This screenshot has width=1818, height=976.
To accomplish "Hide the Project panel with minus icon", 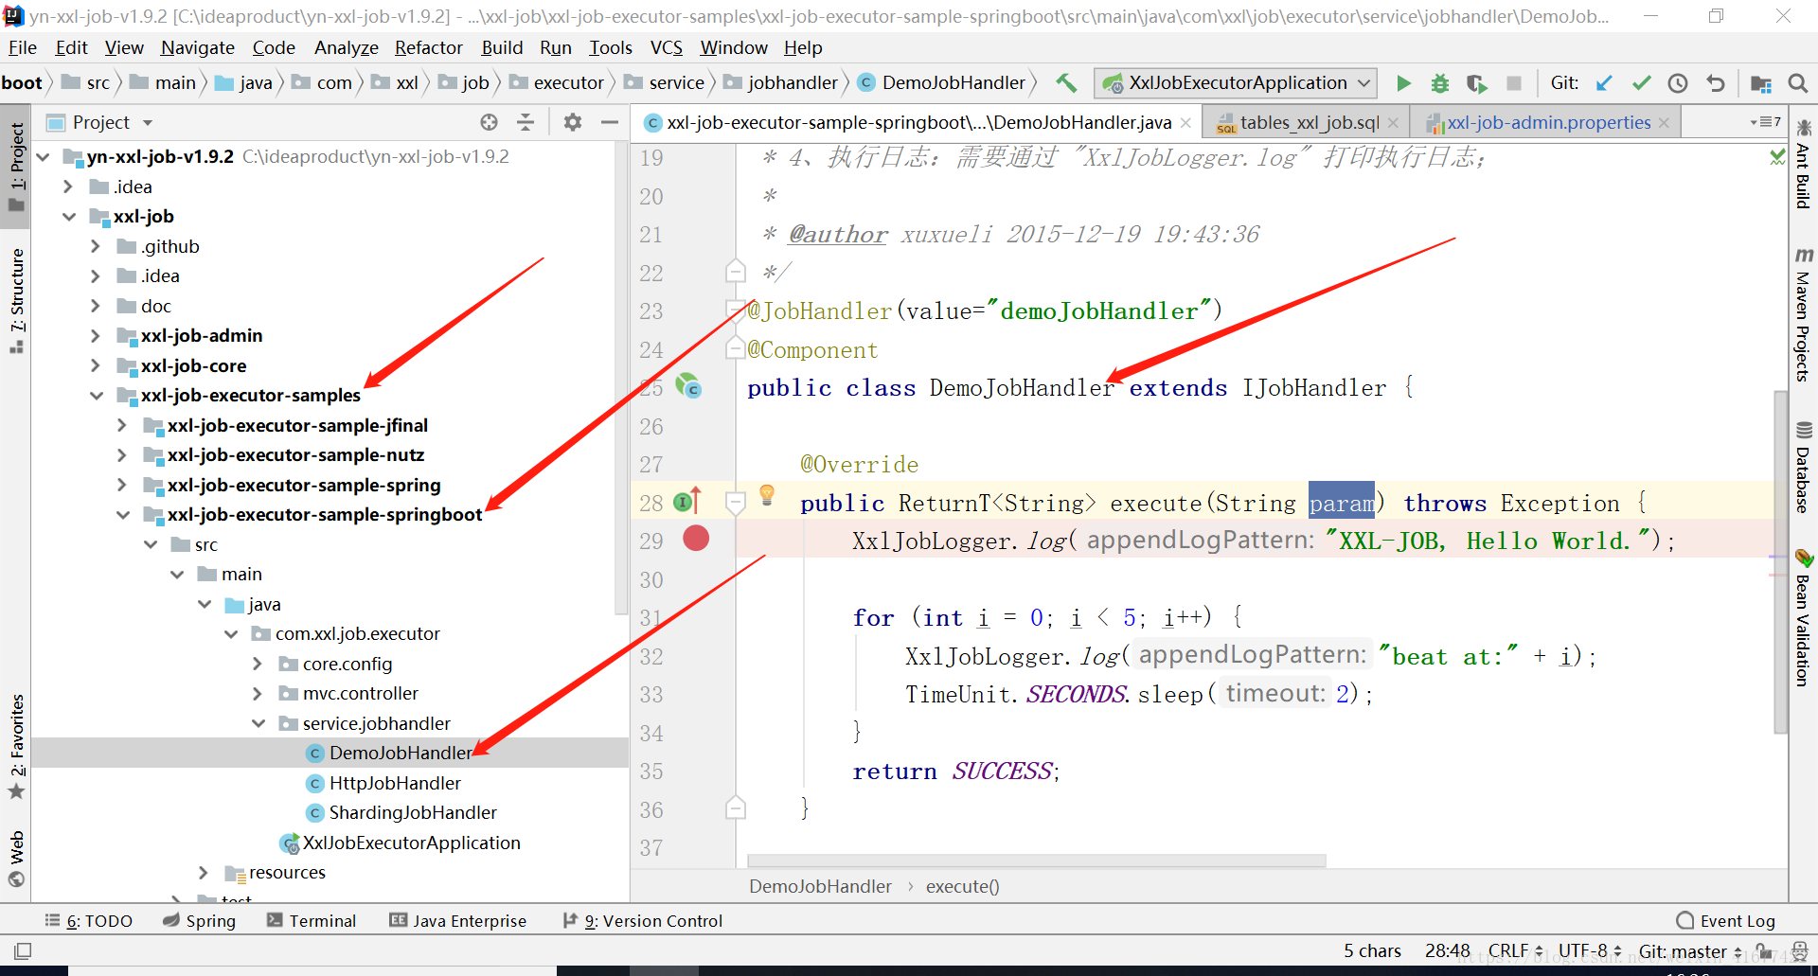I will click(x=610, y=122).
